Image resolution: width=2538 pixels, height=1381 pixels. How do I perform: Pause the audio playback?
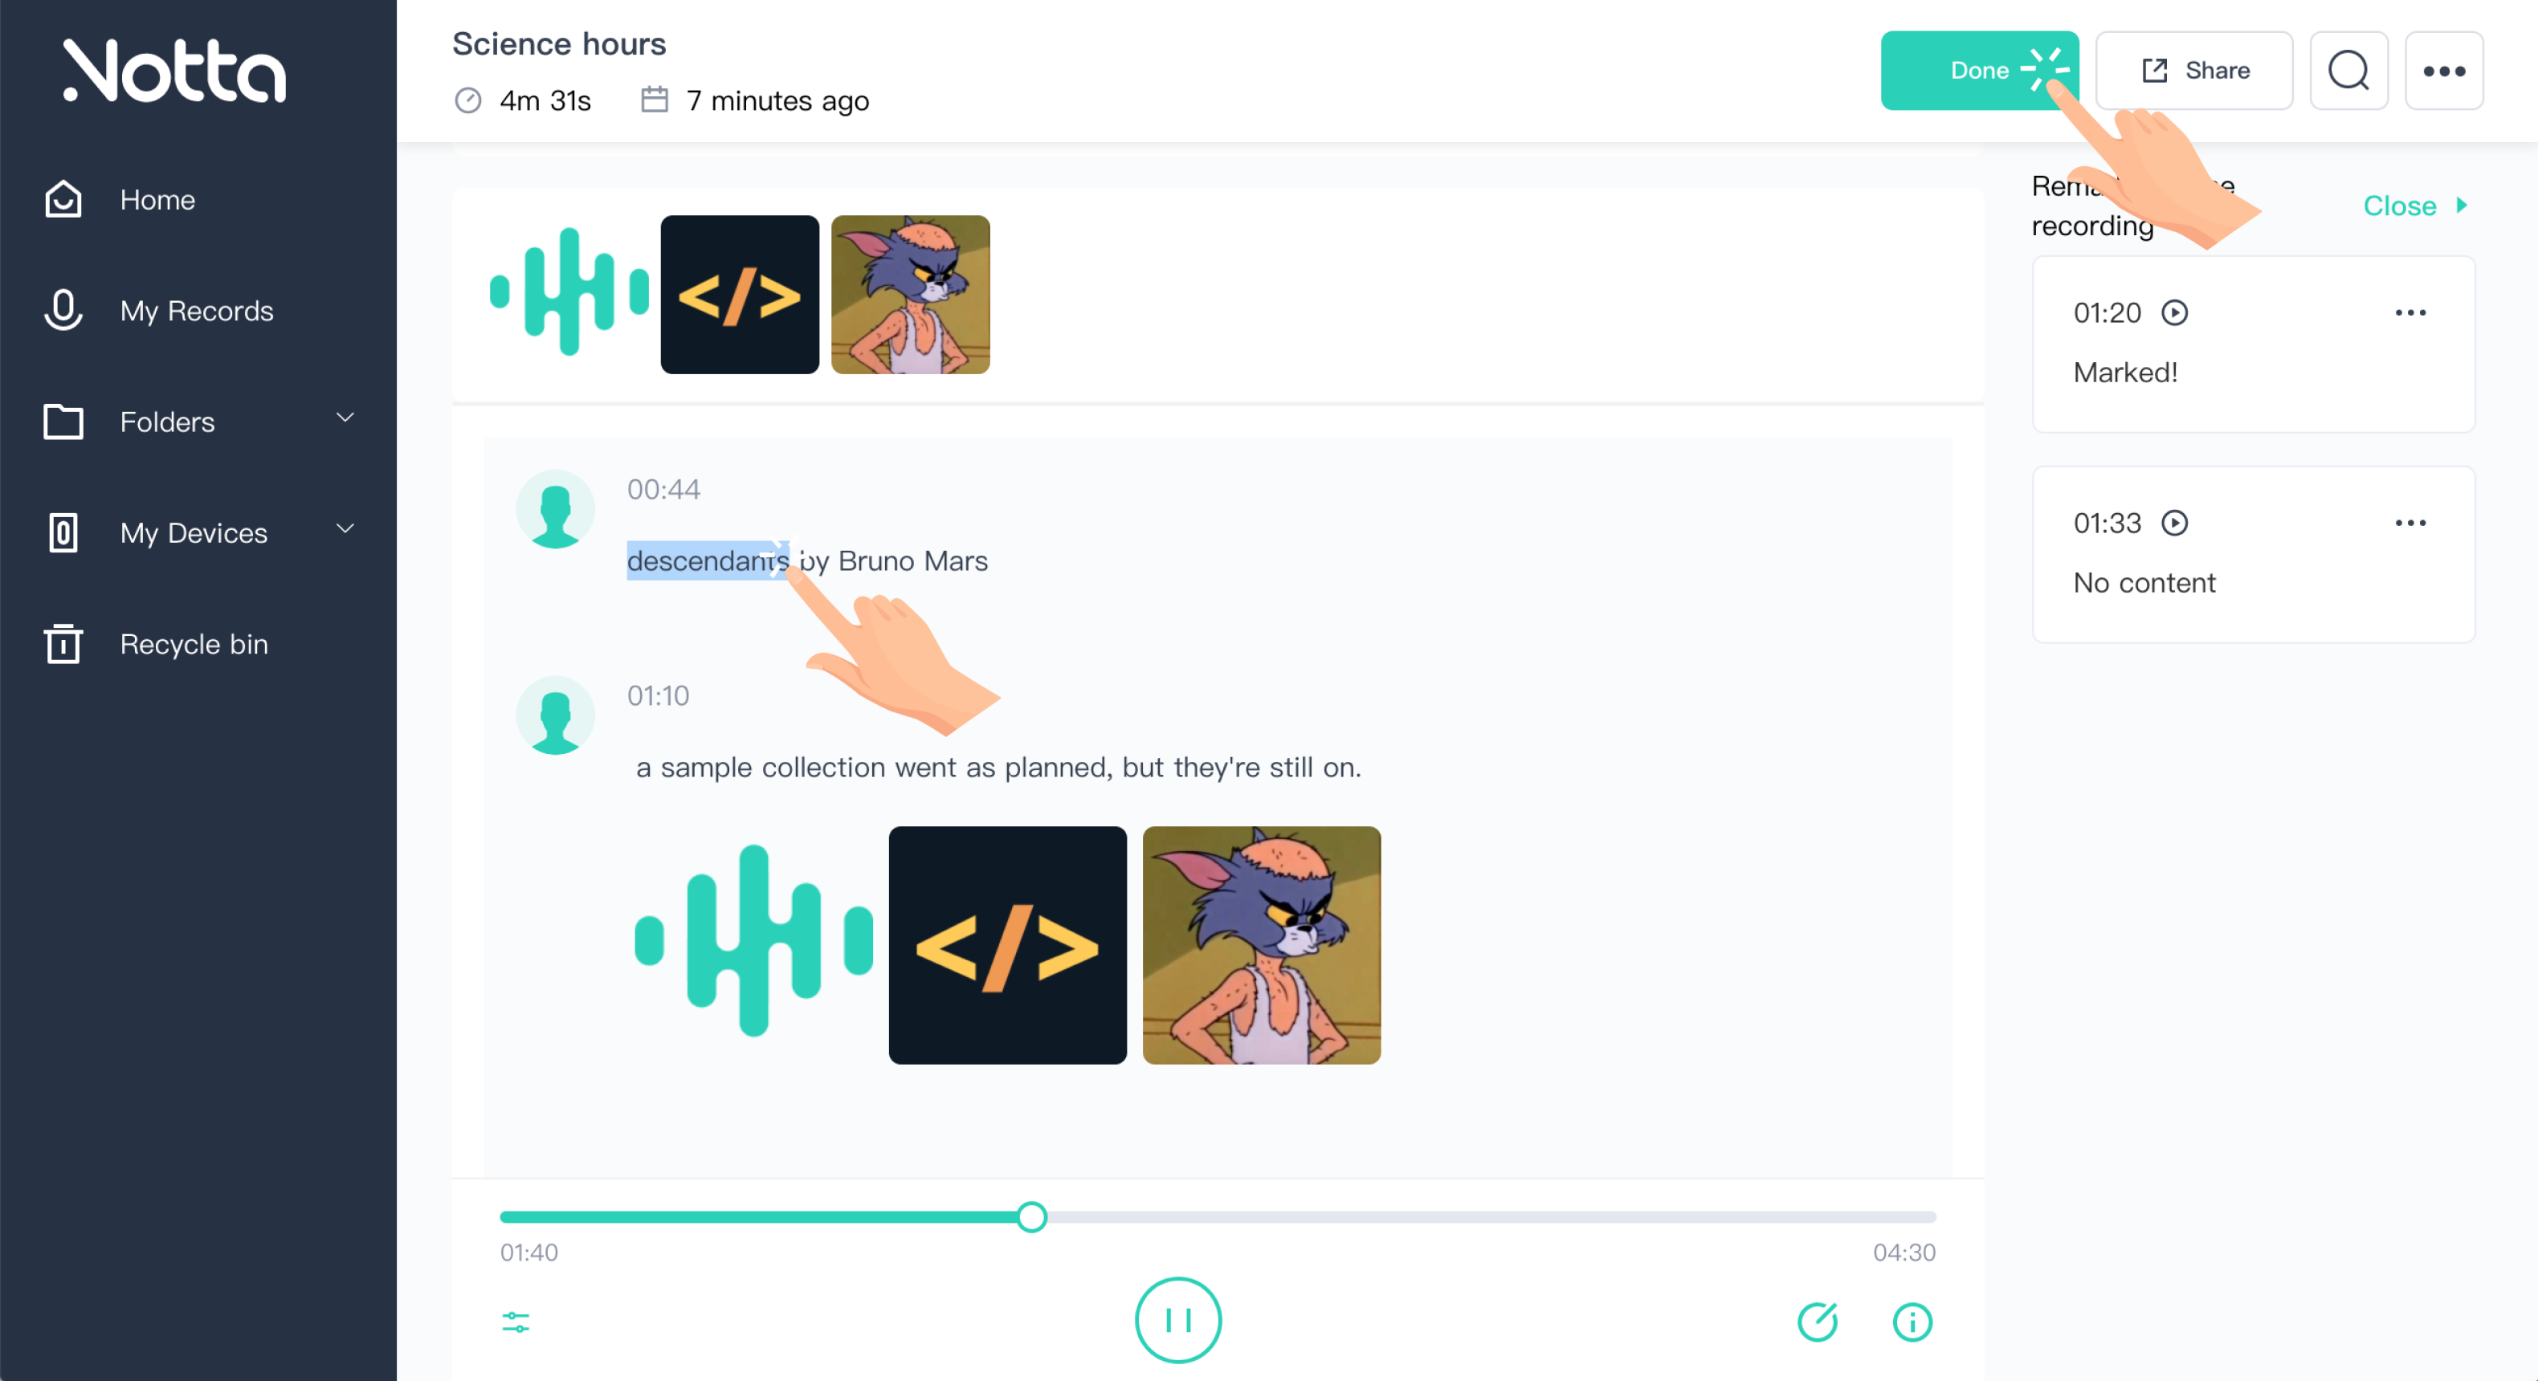click(x=1177, y=1320)
